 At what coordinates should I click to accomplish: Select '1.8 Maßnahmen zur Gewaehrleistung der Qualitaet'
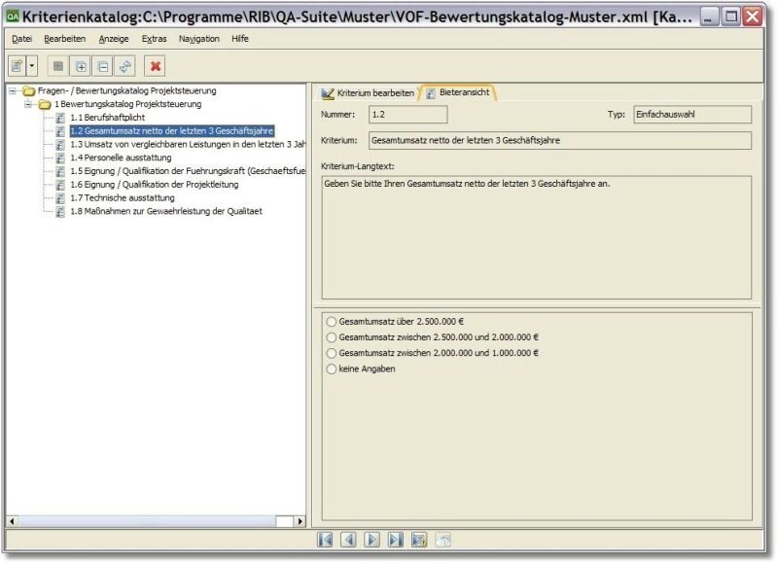coord(166,211)
